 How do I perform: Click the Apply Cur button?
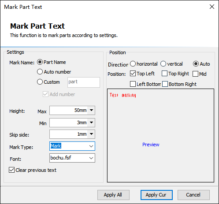point(156,195)
